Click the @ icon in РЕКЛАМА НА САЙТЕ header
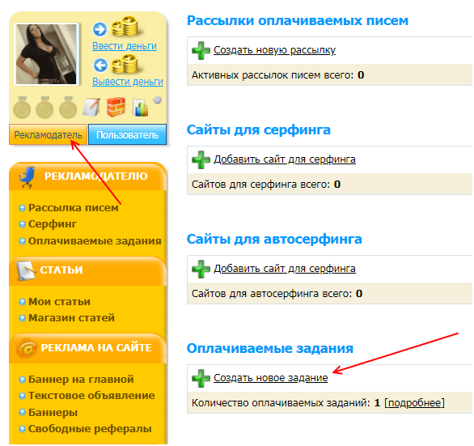 pyautogui.click(x=27, y=348)
